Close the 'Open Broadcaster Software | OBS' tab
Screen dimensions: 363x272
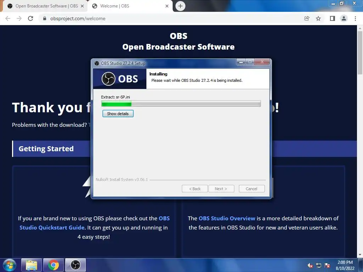[82, 6]
